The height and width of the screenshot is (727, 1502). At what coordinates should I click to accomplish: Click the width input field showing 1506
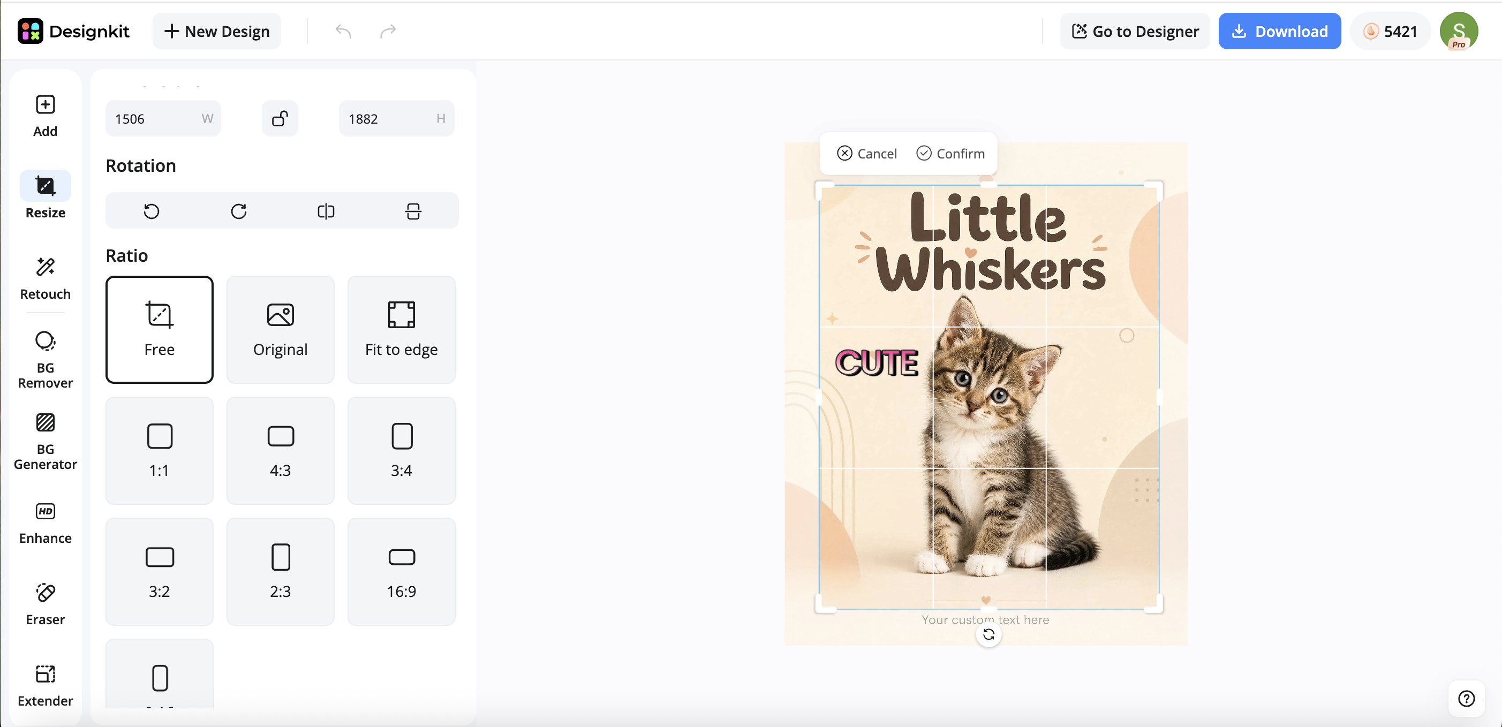tap(163, 118)
